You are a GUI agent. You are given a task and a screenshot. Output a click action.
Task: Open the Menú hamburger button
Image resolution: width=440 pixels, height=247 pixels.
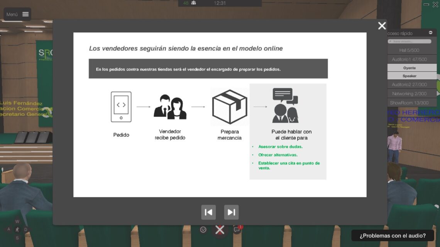click(x=18, y=14)
